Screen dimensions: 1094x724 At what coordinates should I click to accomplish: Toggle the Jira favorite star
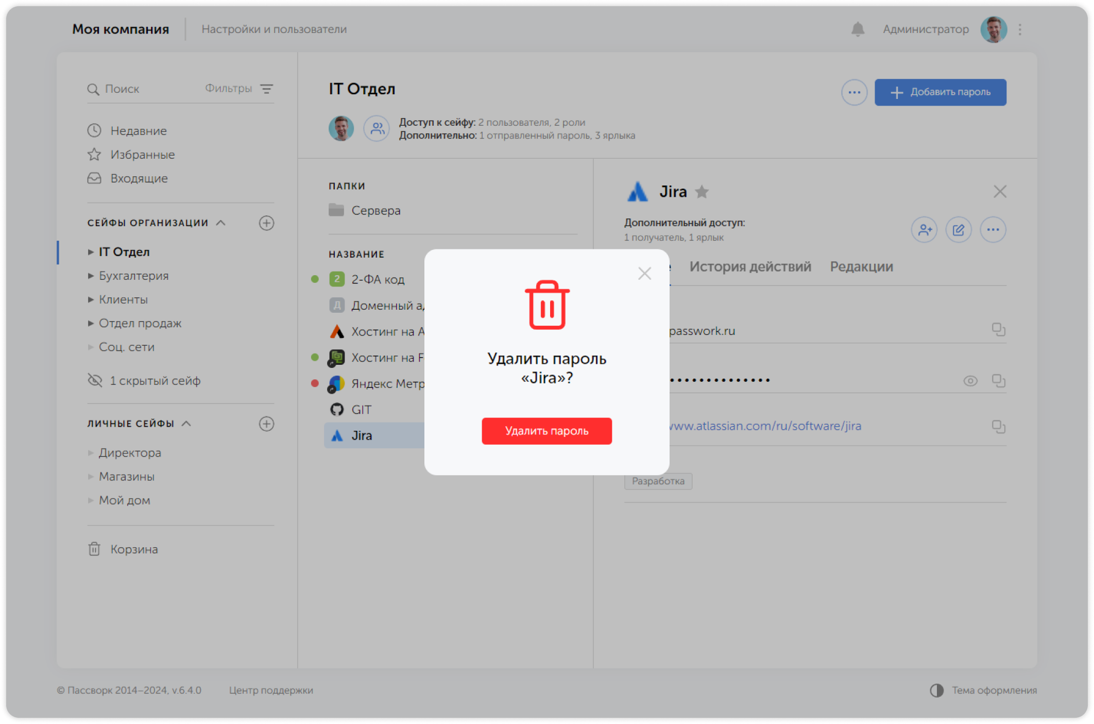point(702,192)
